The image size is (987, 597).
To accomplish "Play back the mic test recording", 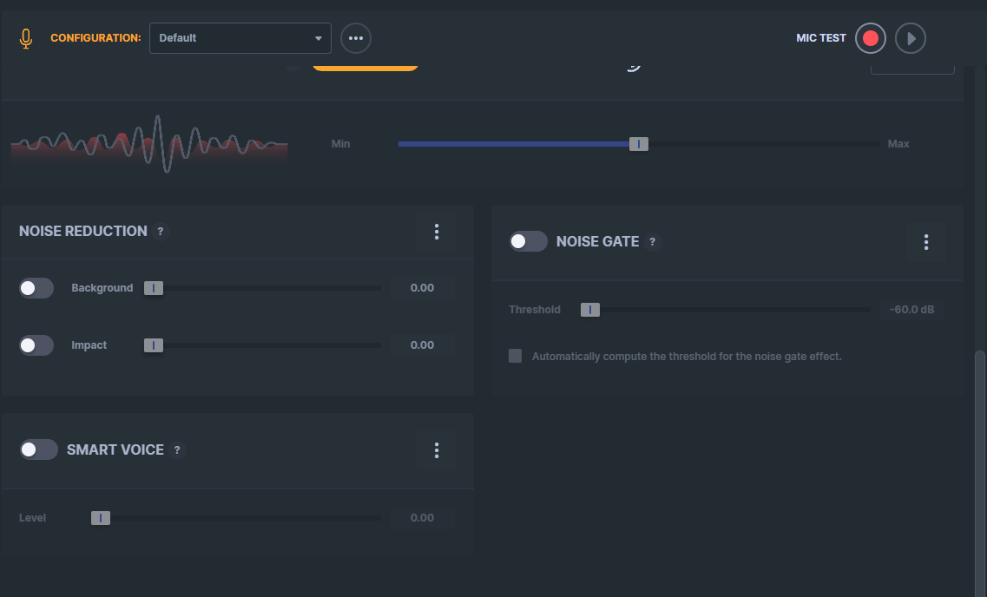I will (x=911, y=38).
